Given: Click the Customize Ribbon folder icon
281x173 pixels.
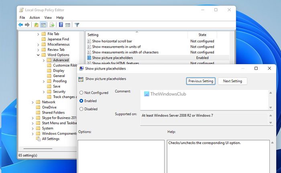Looking at the screenshot, I should point(49,65).
